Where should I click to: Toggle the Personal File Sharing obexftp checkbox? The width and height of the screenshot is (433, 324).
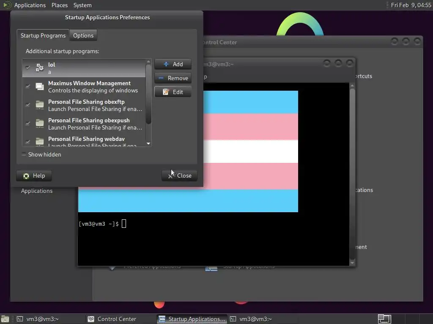pos(27,105)
